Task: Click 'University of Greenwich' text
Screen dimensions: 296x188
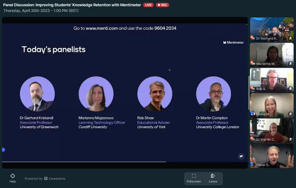Action: tap(39, 127)
